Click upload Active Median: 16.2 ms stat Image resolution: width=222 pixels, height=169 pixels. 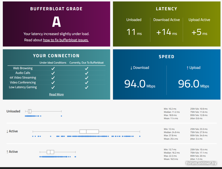point(172,153)
